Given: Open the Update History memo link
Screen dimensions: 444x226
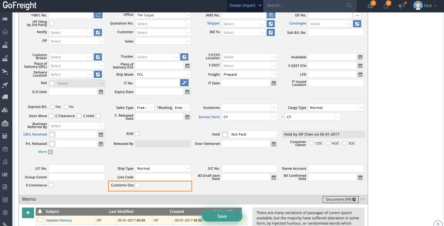Looking at the screenshot, I should click(x=59, y=220).
